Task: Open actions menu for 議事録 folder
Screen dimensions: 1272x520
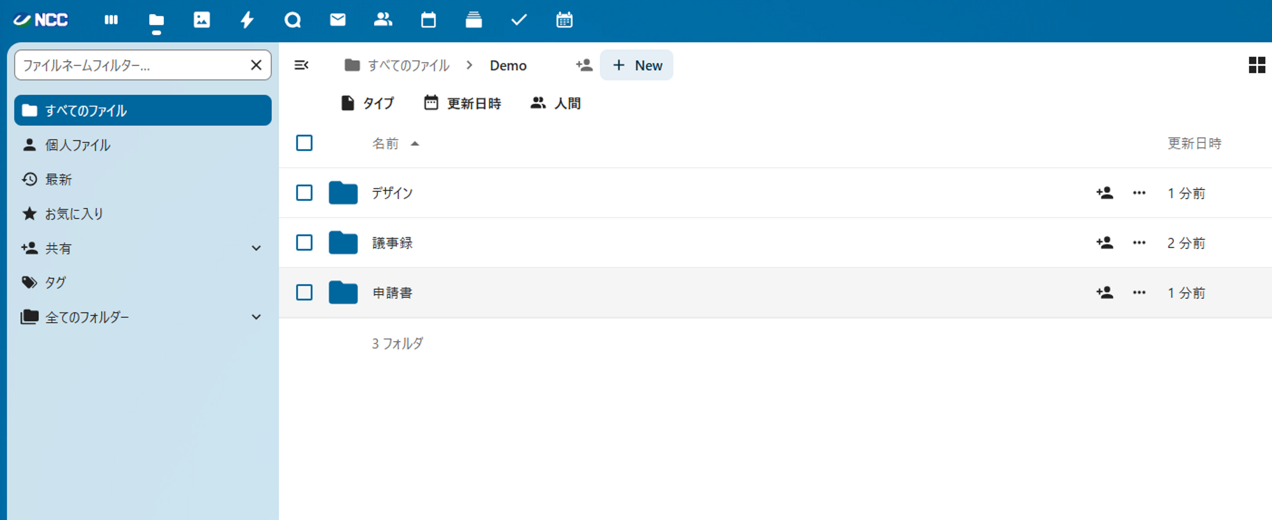Action: [1139, 243]
